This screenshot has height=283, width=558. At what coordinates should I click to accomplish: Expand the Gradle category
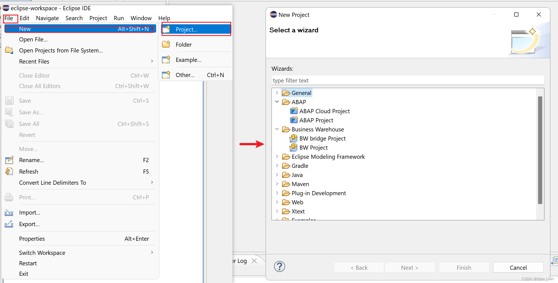(x=277, y=166)
